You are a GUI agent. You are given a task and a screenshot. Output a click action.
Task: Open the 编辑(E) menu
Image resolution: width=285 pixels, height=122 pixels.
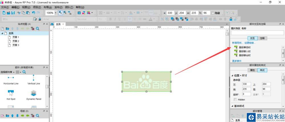[x=15, y=7]
